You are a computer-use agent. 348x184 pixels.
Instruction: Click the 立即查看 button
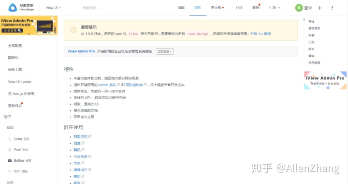(x=164, y=51)
